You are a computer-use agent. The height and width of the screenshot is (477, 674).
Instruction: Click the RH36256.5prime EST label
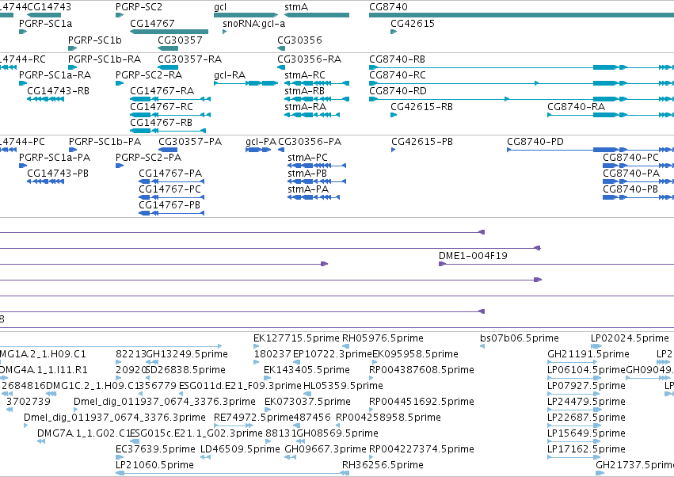pos(383,465)
